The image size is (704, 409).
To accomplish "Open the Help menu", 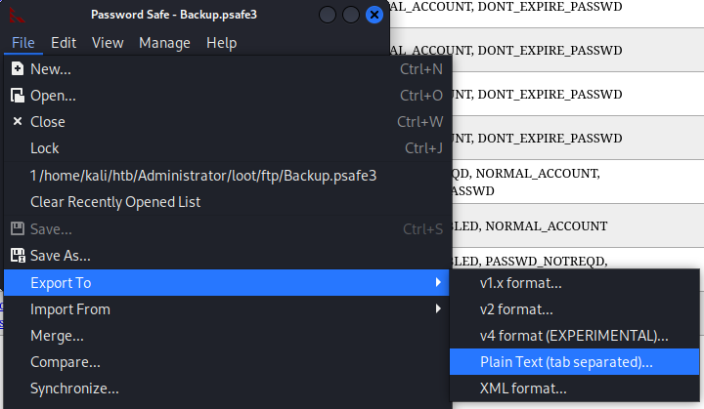I will pos(221,43).
